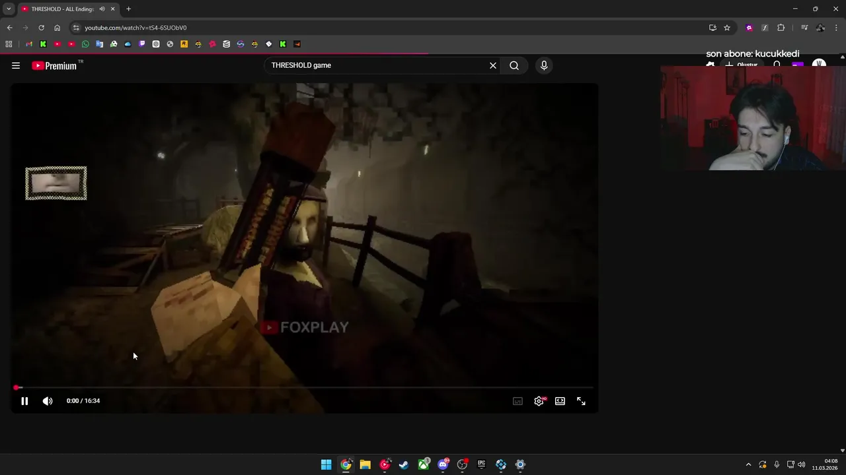Click video thumbnail overlay in player corner

click(x=56, y=183)
